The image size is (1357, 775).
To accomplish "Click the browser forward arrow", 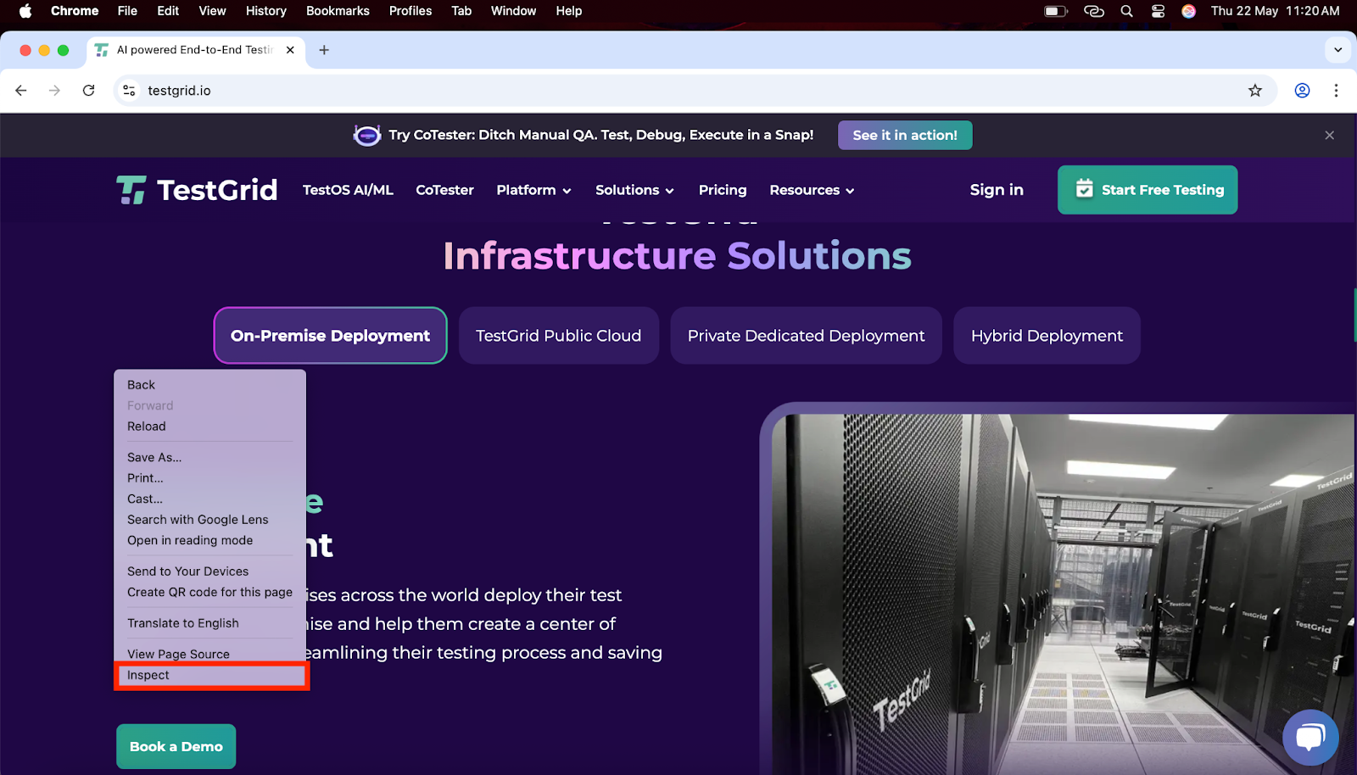I will [x=54, y=90].
